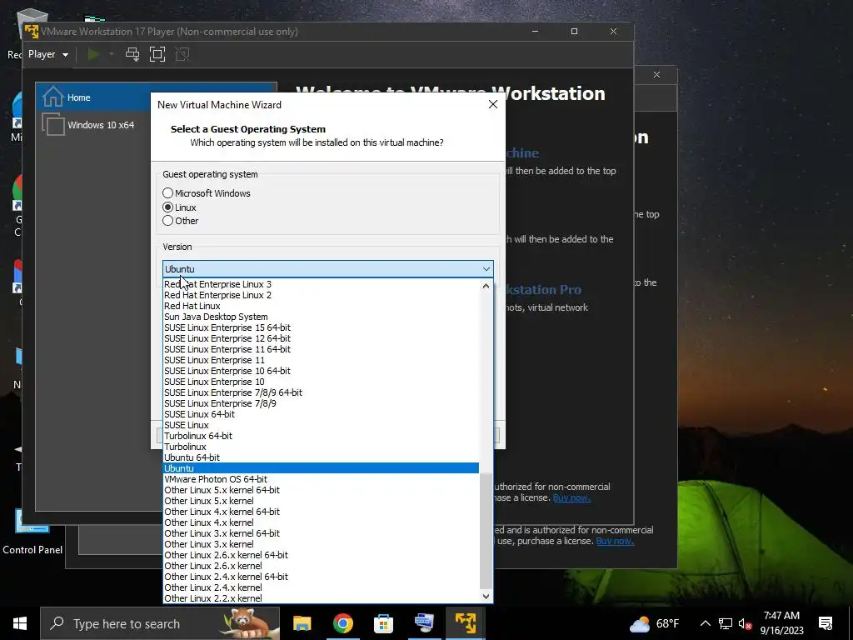Open VMware Player taskbar icon
853x640 pixels.
[465, 623]
